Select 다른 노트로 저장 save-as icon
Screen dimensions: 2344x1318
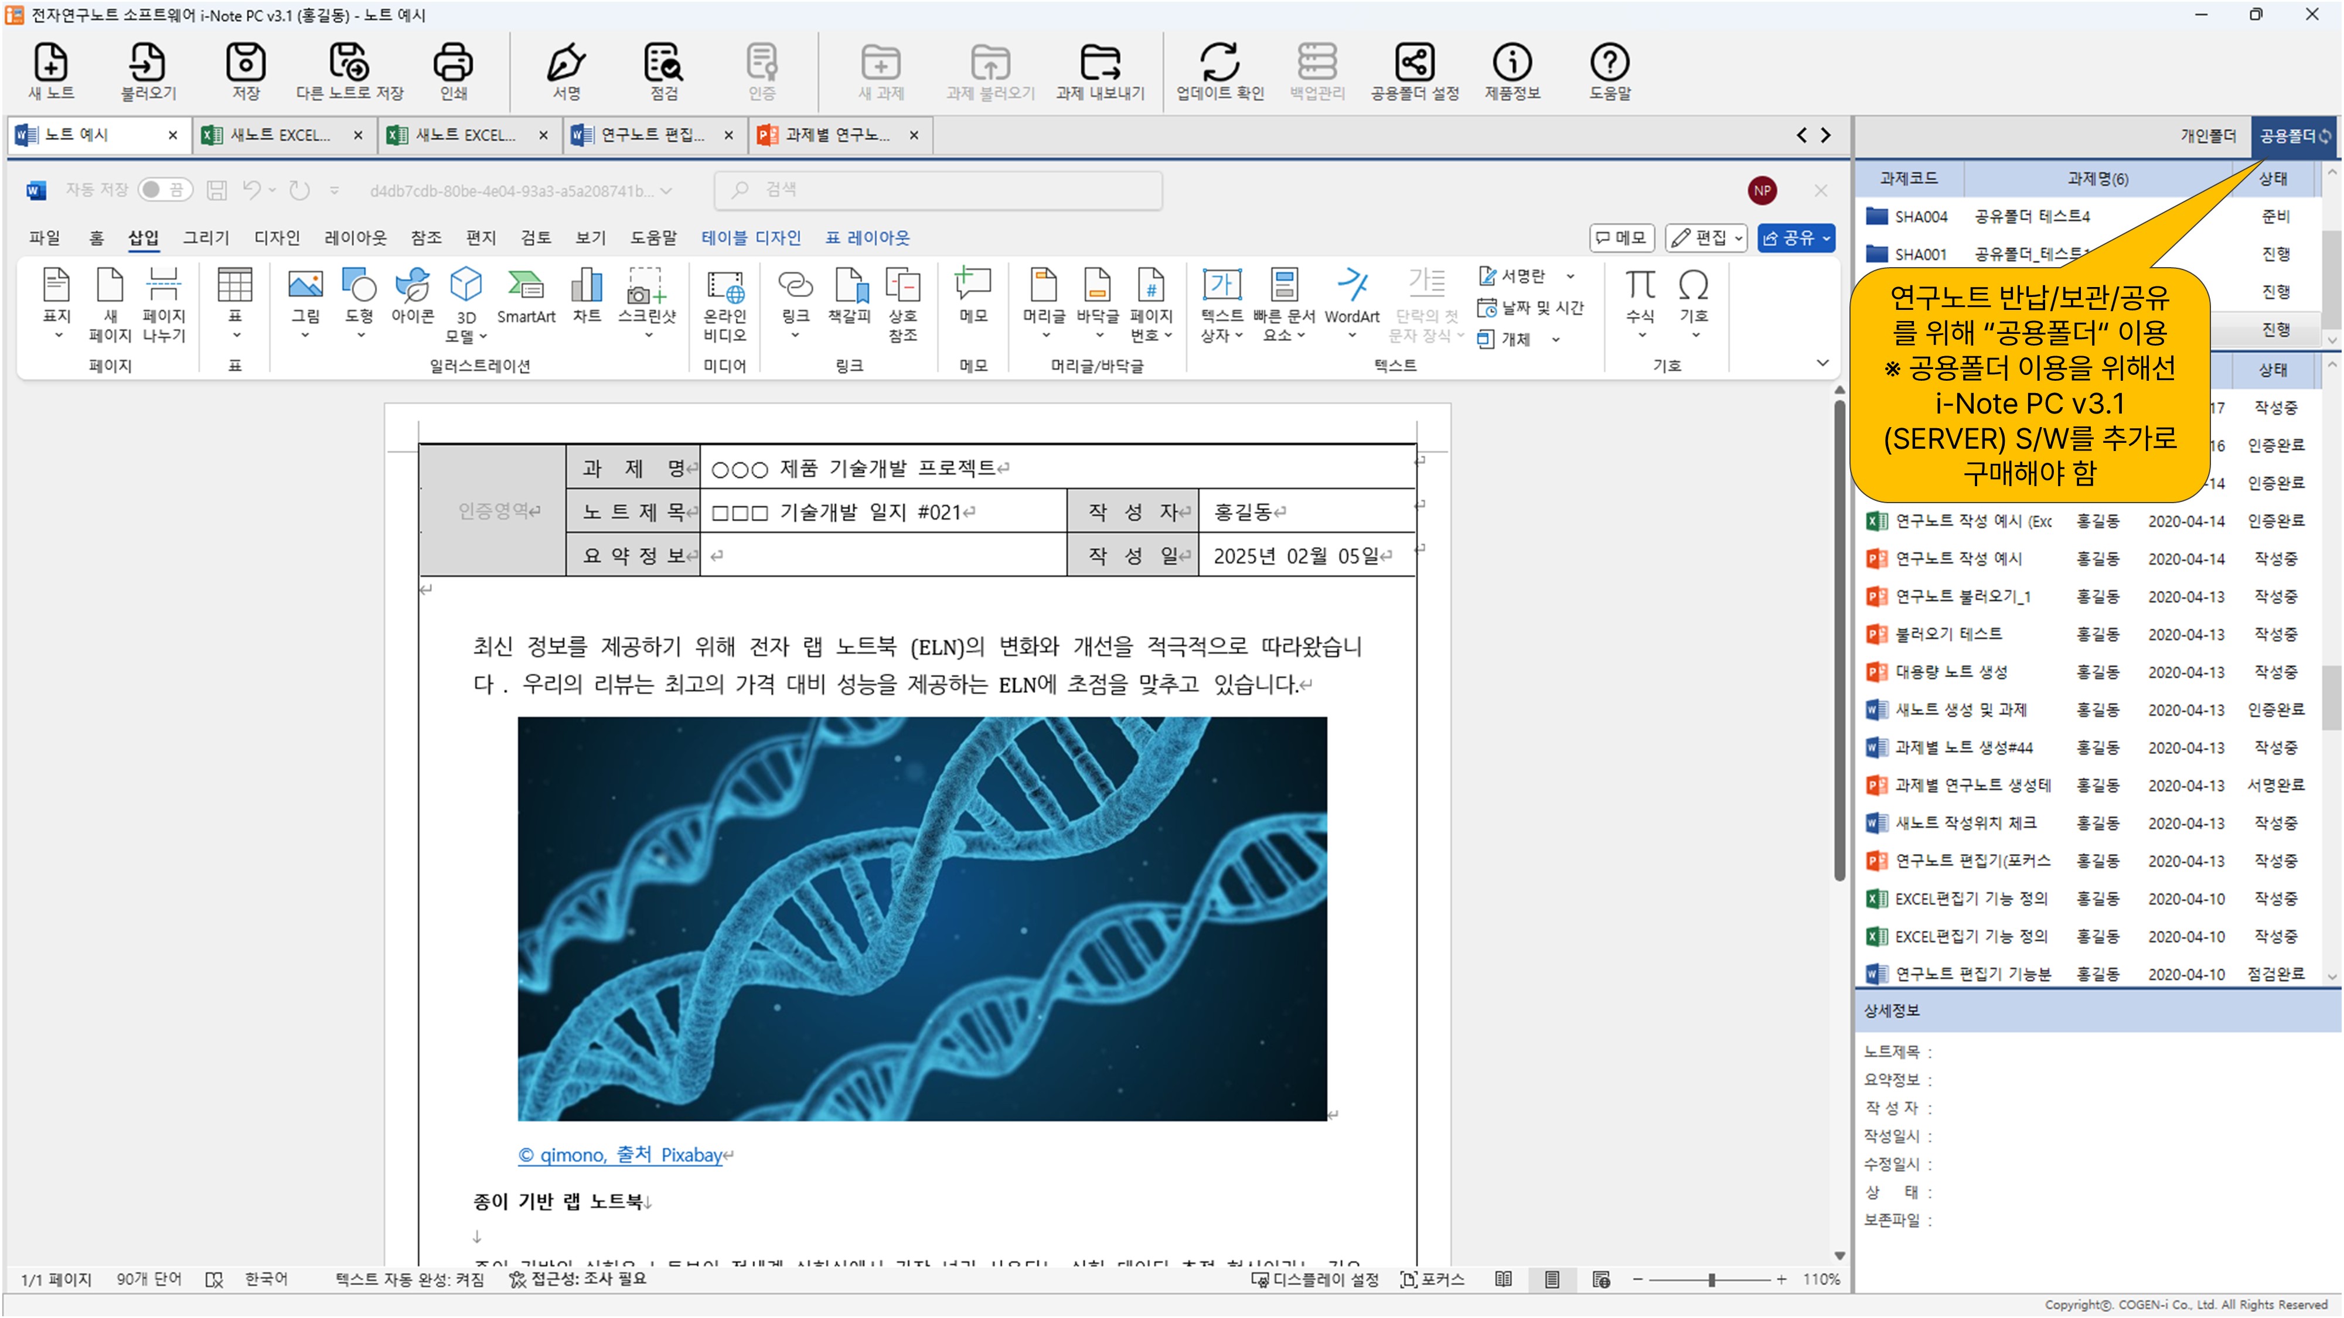point(349,71)
